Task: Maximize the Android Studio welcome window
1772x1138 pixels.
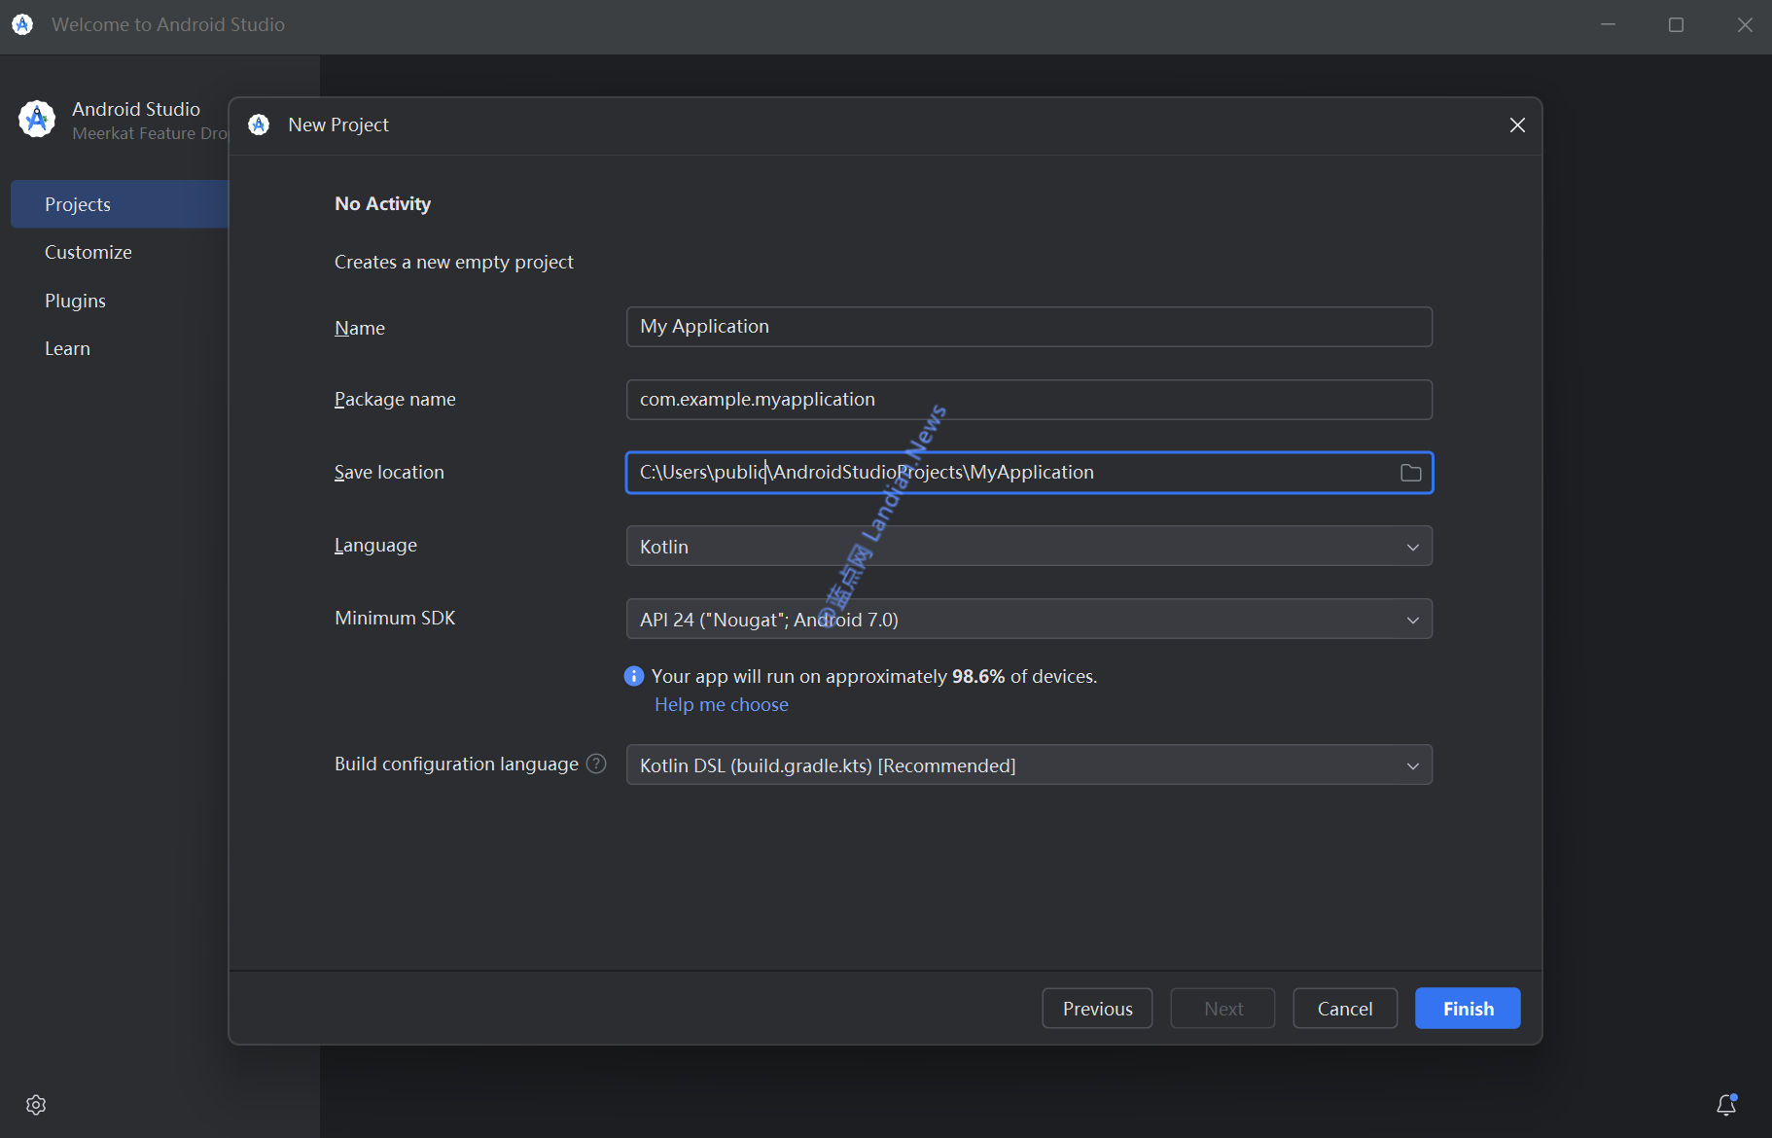Action: pos(1676,25)
